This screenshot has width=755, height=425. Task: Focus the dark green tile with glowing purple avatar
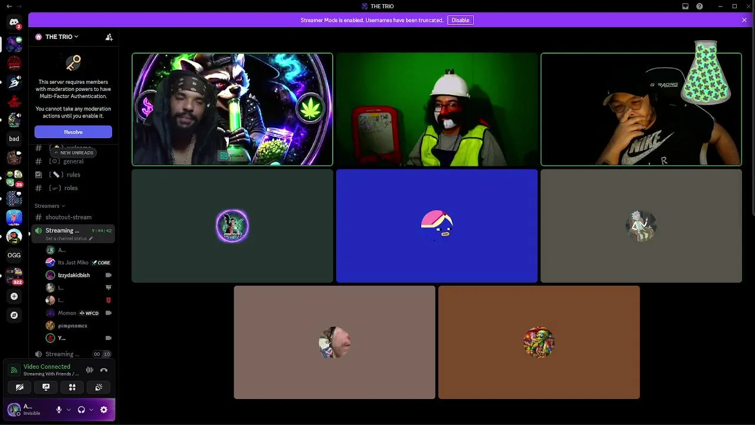tap(232, 226)
